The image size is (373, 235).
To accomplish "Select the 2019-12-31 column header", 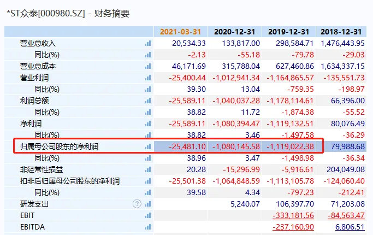I will coord(288,32).
